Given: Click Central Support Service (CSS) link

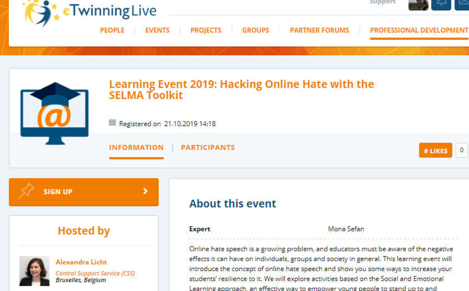Looking at the screenshot, I should (x=95, y=273).
